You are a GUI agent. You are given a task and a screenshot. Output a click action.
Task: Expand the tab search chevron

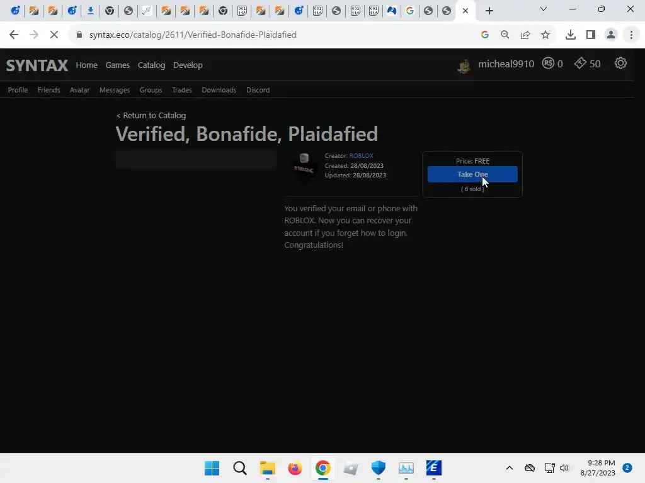pos(544,9)
